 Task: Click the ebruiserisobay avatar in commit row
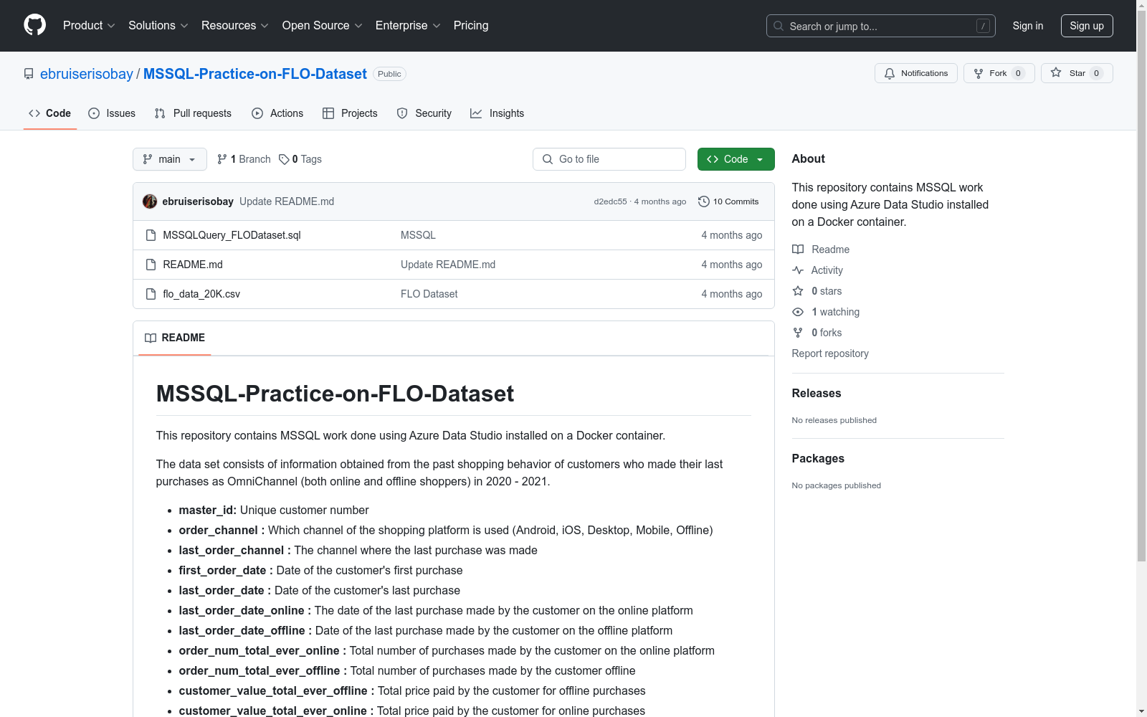pos(150,201)
